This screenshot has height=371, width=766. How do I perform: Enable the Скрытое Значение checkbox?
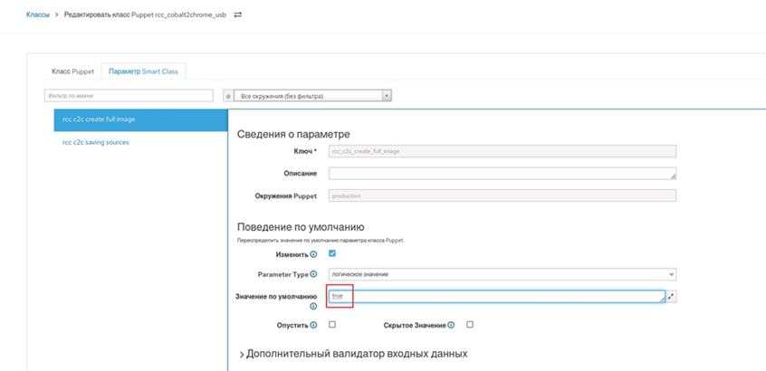click(469, 325)
